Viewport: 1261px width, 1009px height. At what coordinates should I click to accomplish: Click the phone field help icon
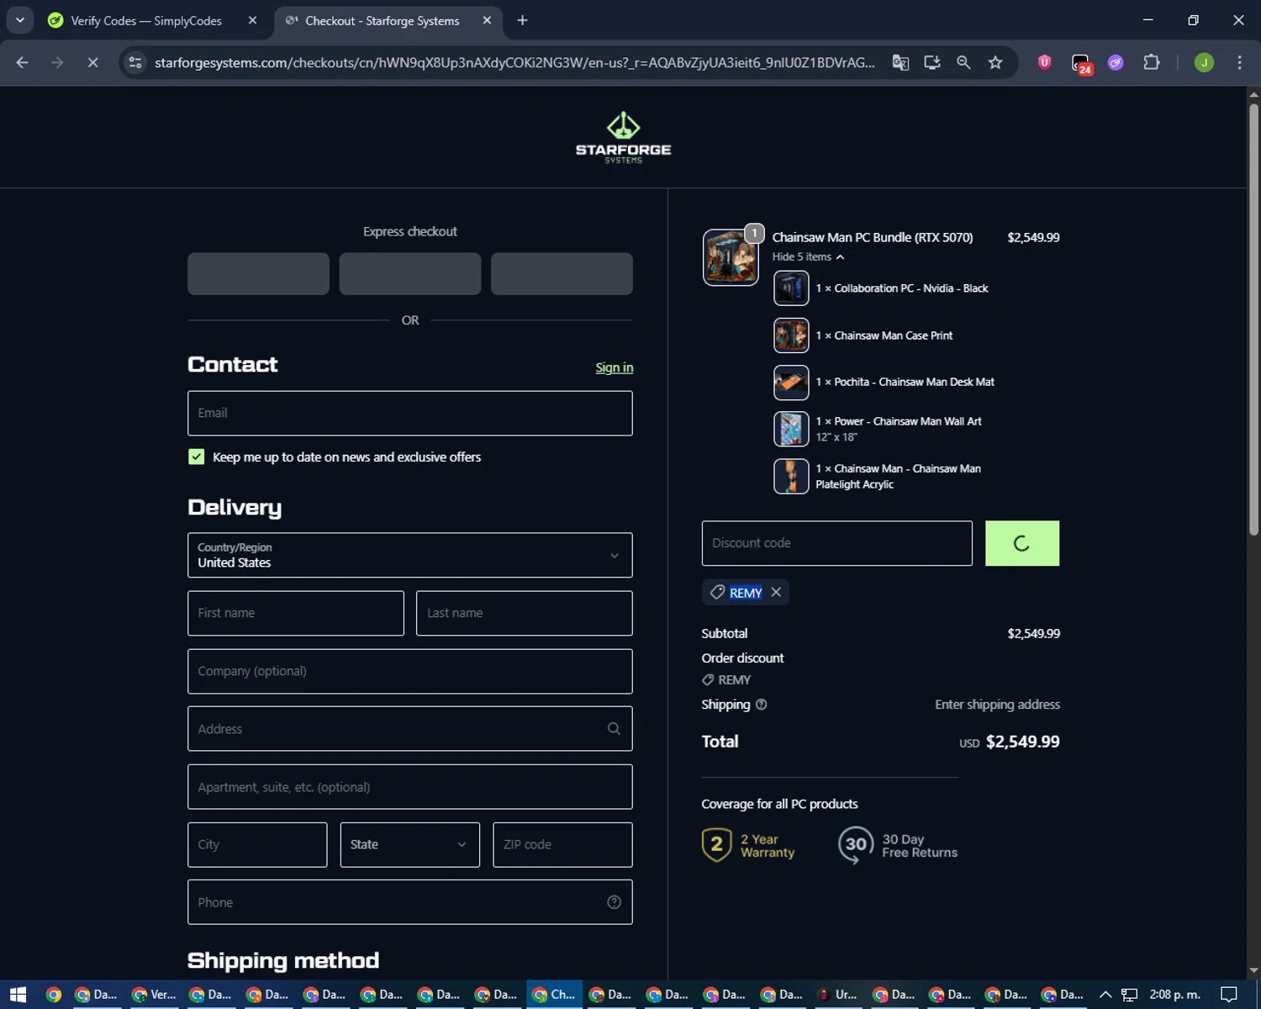pyautogui.click(x=614, y=902)
